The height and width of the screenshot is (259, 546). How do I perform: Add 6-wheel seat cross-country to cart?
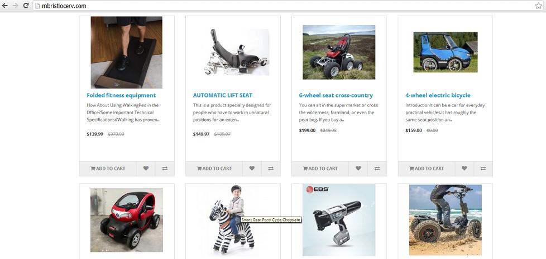[320, 168]
